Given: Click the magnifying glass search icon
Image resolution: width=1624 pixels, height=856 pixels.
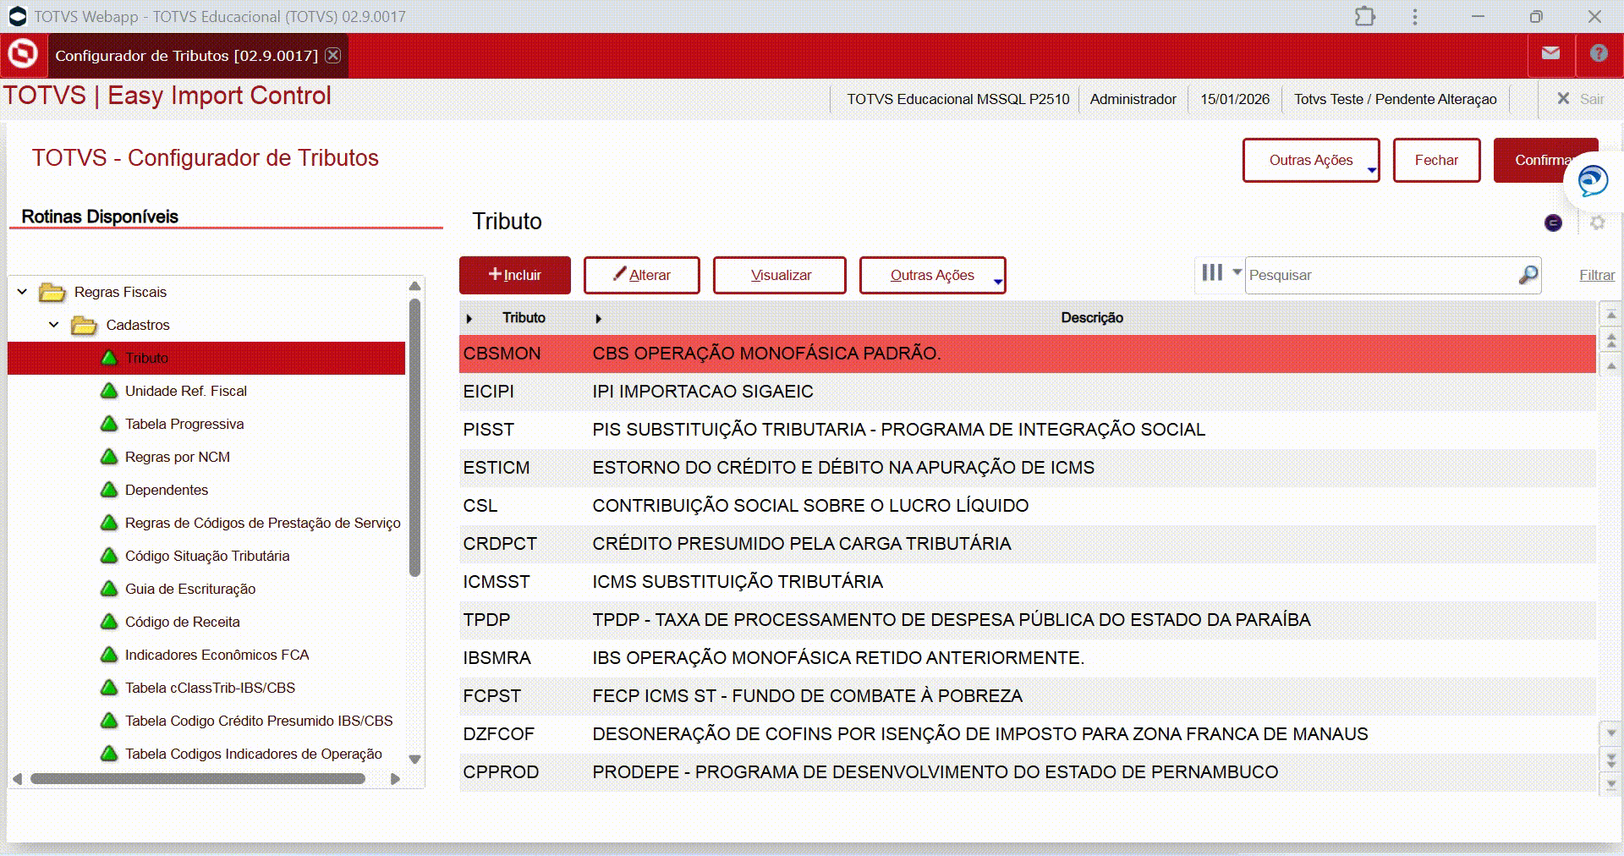Looking at the screenshot, I should (x=1528, y=275).
